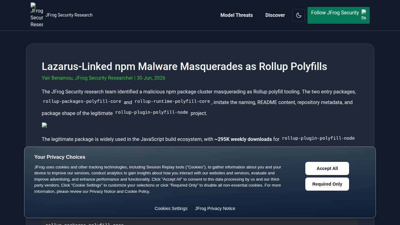Click the broken image below first paragraph

tap(44, 125)
